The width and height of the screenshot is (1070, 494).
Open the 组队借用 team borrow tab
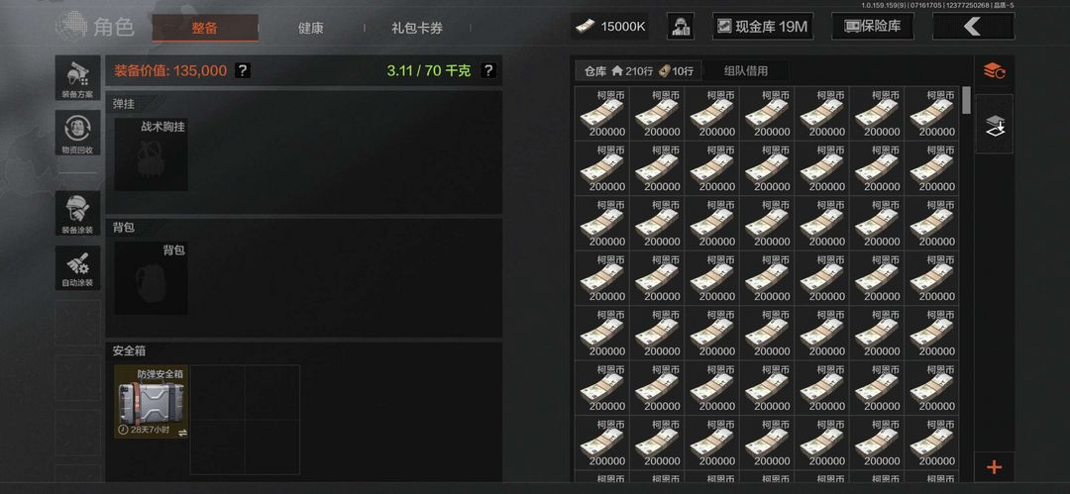(746, 70)
